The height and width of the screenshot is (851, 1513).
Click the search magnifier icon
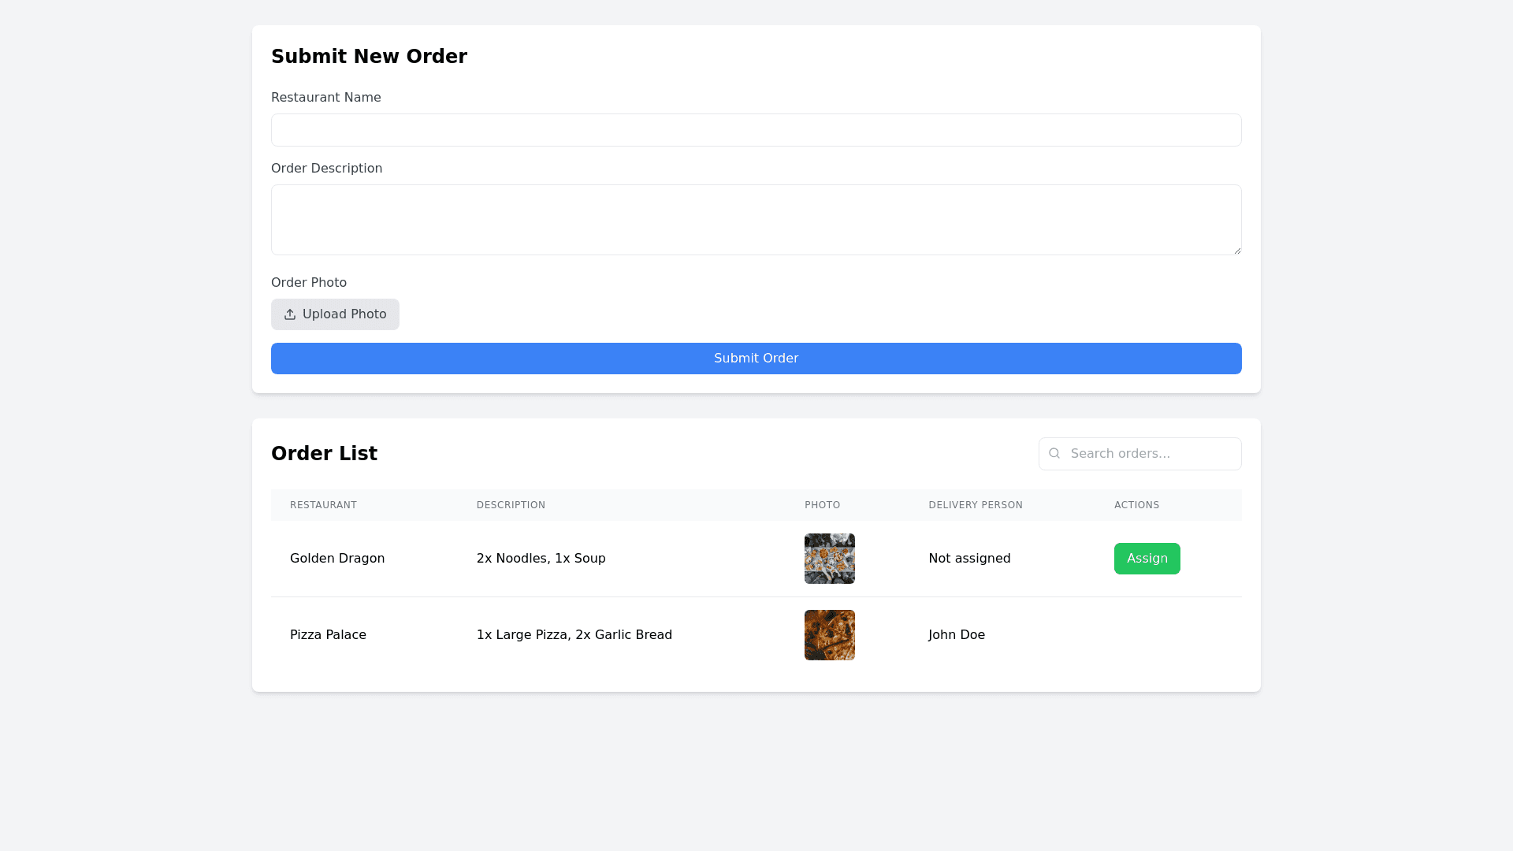click(1054, 453)
